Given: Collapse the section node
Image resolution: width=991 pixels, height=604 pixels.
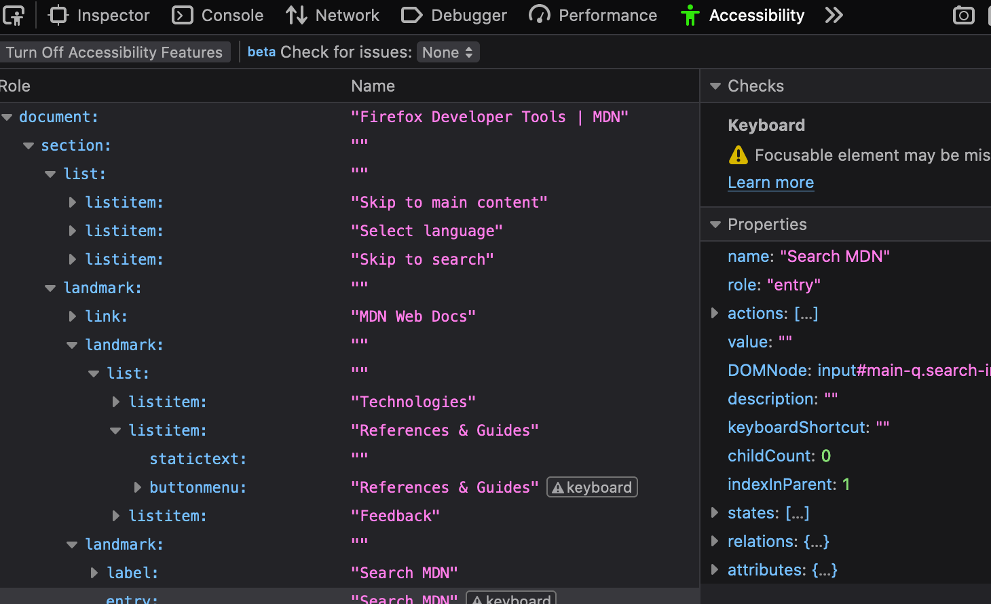Looking at the screenshot, I should (29, 146).
